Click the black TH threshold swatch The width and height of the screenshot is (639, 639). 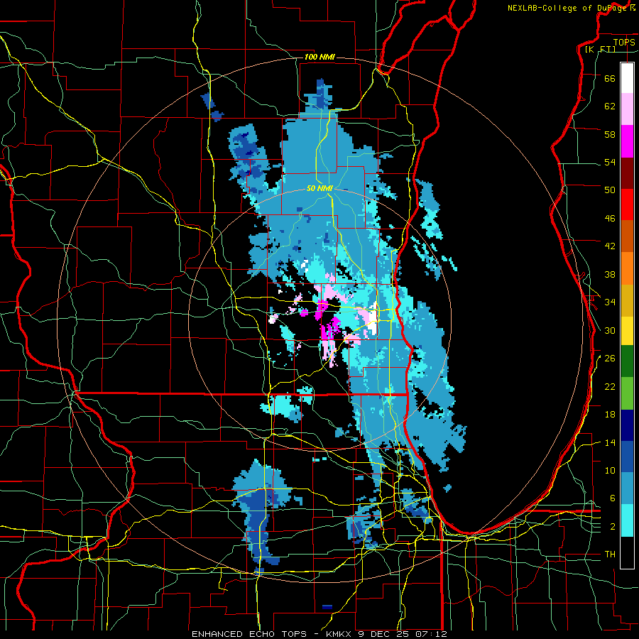627,552
